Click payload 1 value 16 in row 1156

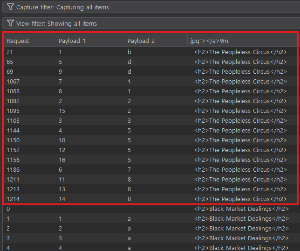point(62,160)
